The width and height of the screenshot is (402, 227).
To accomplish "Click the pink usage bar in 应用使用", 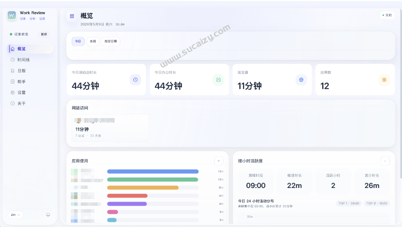I will tap(113, 212).
